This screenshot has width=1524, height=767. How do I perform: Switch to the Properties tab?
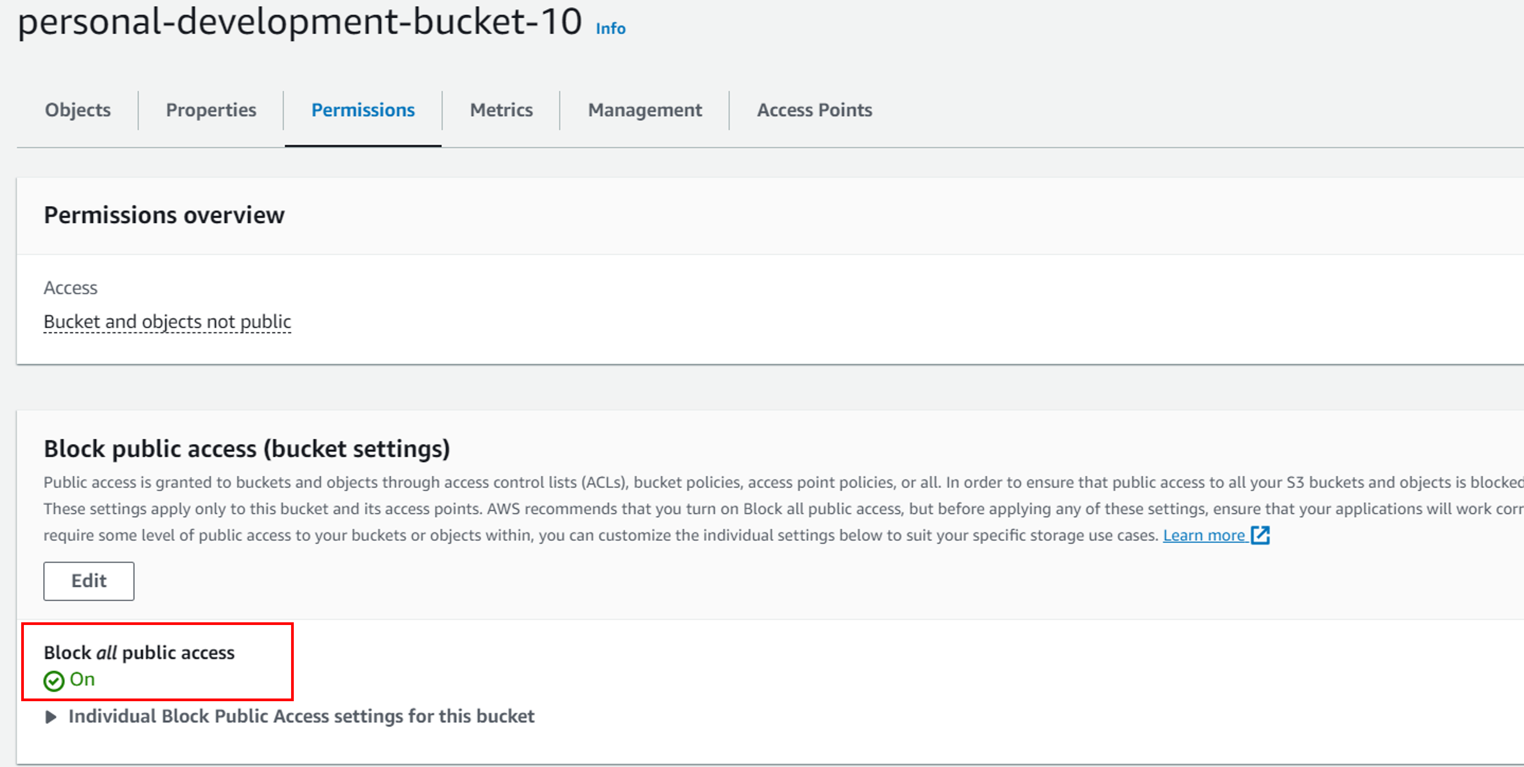tap(211, 110)
